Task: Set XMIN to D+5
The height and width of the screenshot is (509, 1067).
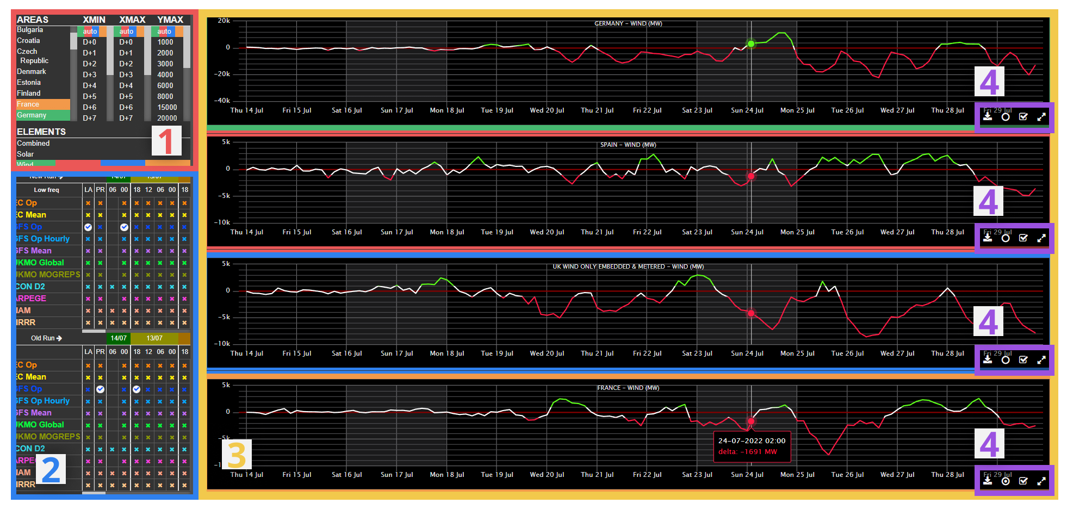Action: 90,96
